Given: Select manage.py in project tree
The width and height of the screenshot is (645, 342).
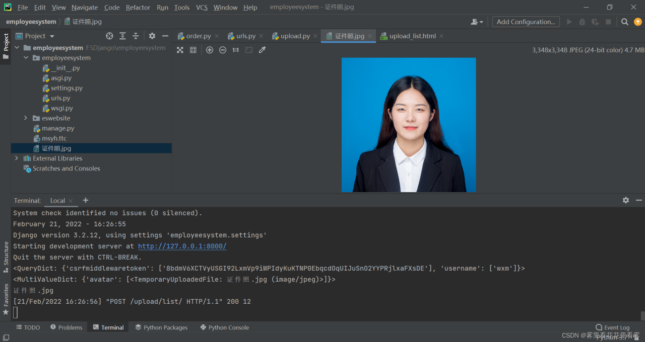Looking at the screenshot, I should 58,128.
